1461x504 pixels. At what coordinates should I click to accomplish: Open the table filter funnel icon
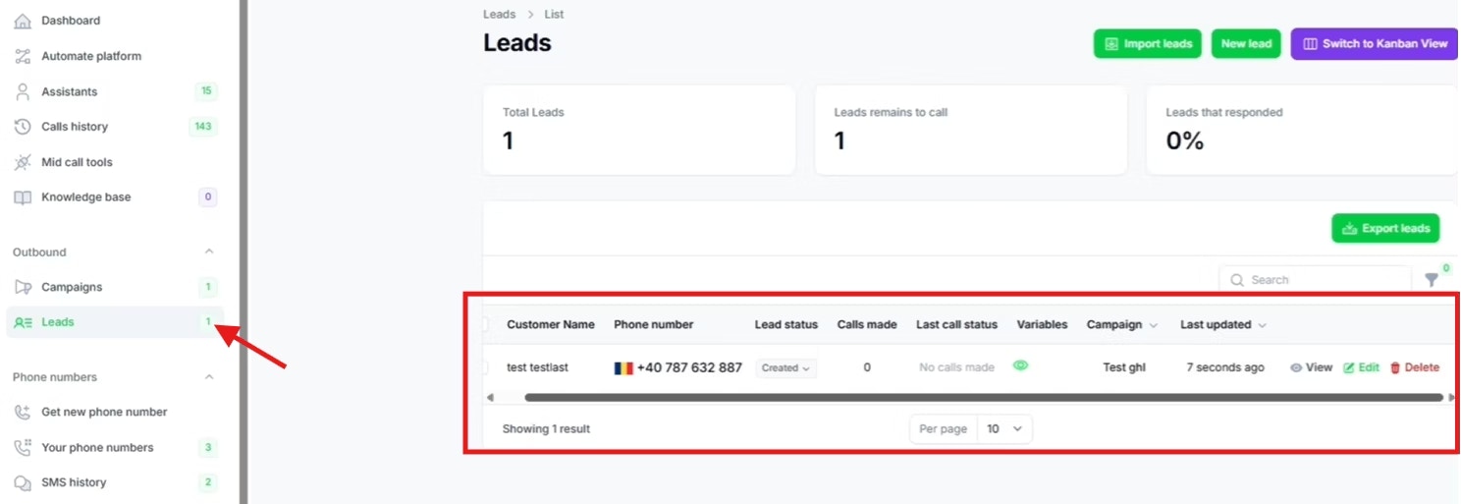pyautogui.click(x=1433, y=280)
